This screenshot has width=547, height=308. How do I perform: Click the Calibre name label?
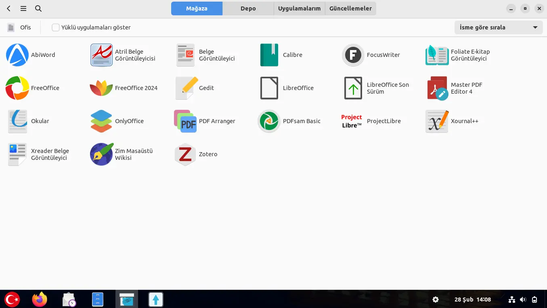(293, 55)
